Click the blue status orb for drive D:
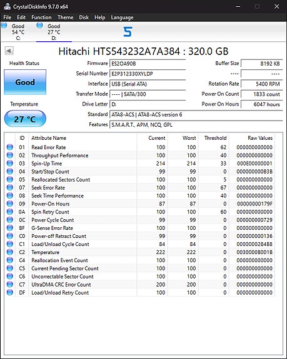Viewport: 287px width, 359px height. (39, 26)
